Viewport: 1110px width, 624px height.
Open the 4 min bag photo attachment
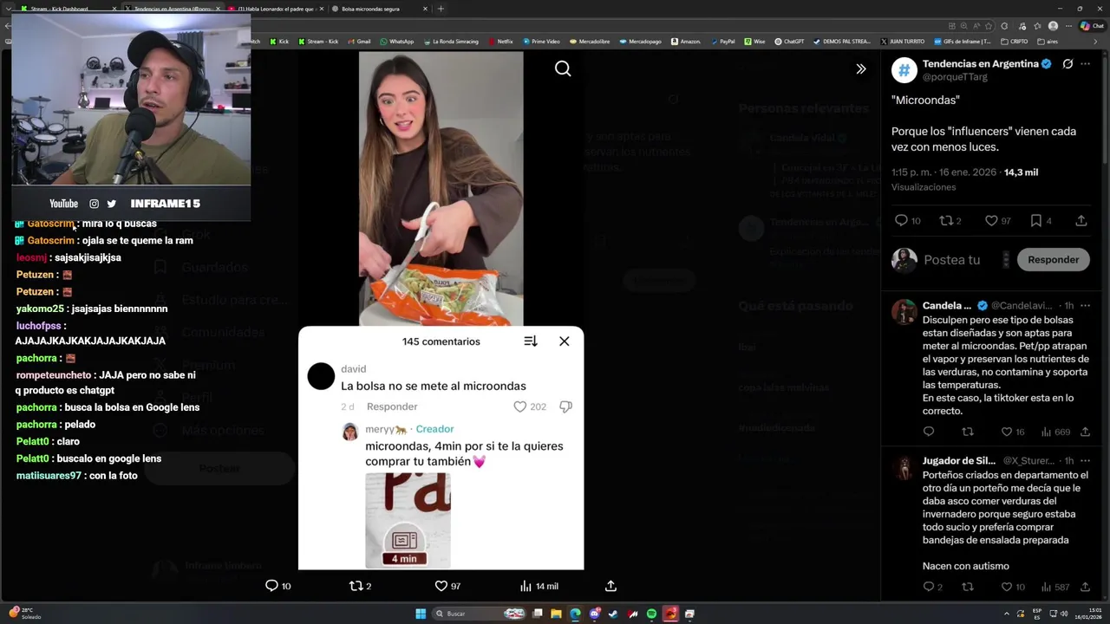click(408, 520)
